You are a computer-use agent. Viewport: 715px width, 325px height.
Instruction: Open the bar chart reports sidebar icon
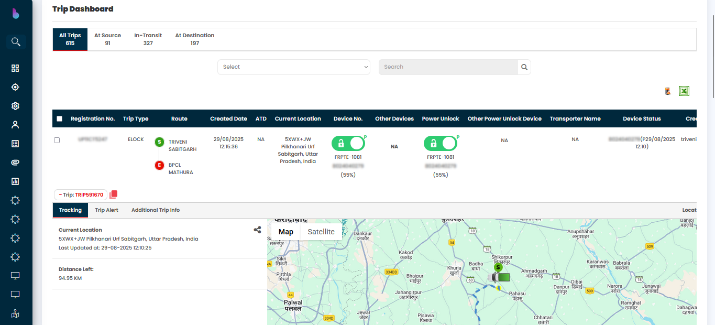click(15, 181)
